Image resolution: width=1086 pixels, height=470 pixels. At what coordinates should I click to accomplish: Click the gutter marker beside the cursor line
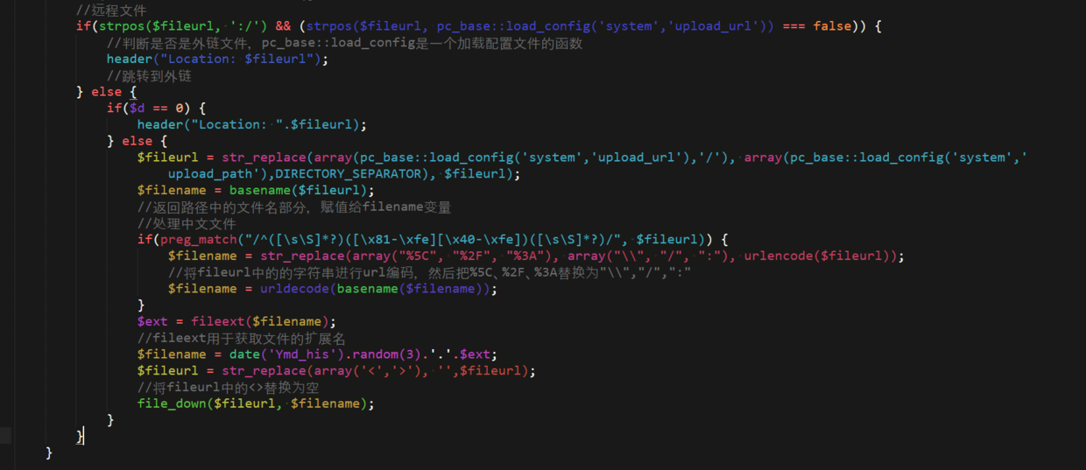coord(5,436)
